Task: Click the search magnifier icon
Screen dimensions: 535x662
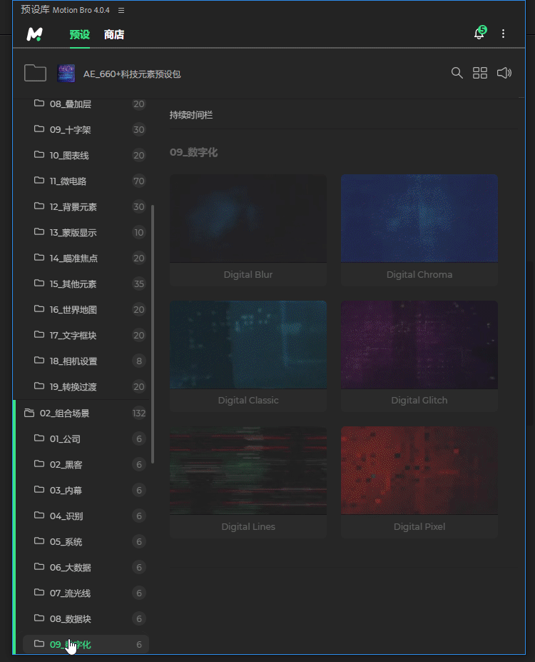Action: 457,73
